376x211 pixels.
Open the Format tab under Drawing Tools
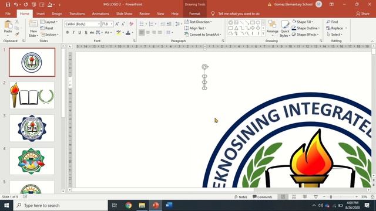[x=194, y=13]
